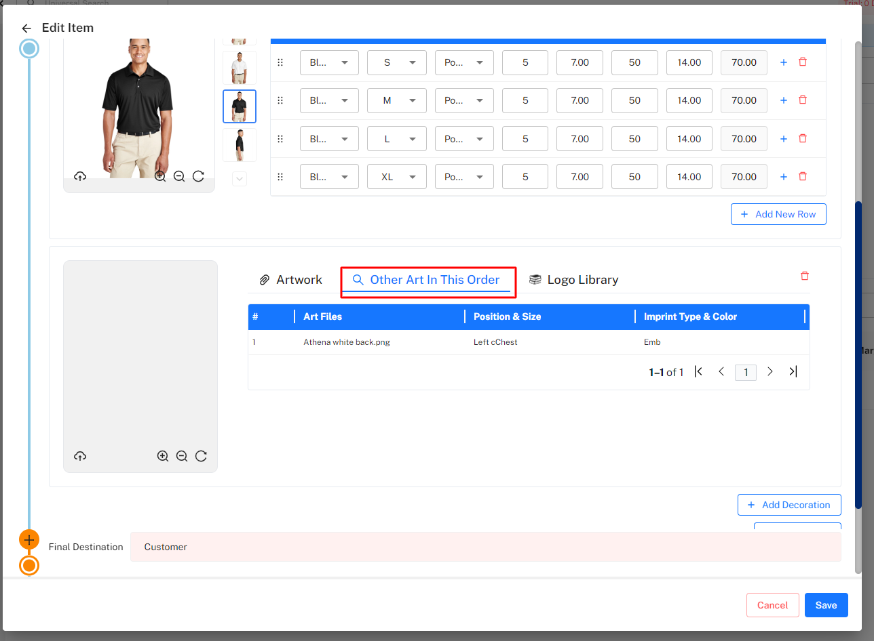Screen dimensions: 874x641
Task: Go to last page of art files
Action: coord(793,371)
